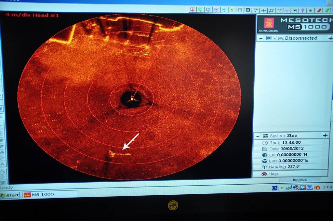
Task: Toggle the boxed dot target icon
Action: 295,10
